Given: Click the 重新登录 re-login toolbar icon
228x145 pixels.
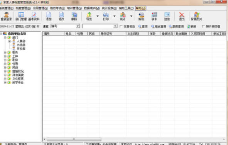Looking at the screenshot, I should pos(6,16).
